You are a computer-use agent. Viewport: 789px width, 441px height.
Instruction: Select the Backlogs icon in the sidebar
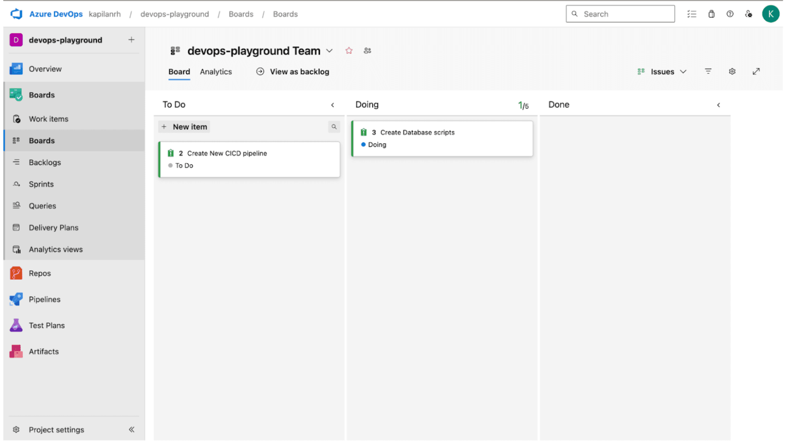(16, 162)
